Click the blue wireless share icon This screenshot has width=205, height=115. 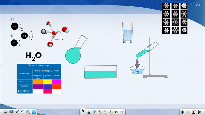pyautogui.click(x=34, y=112)
